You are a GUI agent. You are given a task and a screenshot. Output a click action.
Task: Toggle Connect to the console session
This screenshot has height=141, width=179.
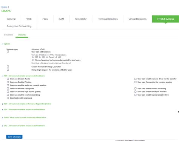coord(136,82)
